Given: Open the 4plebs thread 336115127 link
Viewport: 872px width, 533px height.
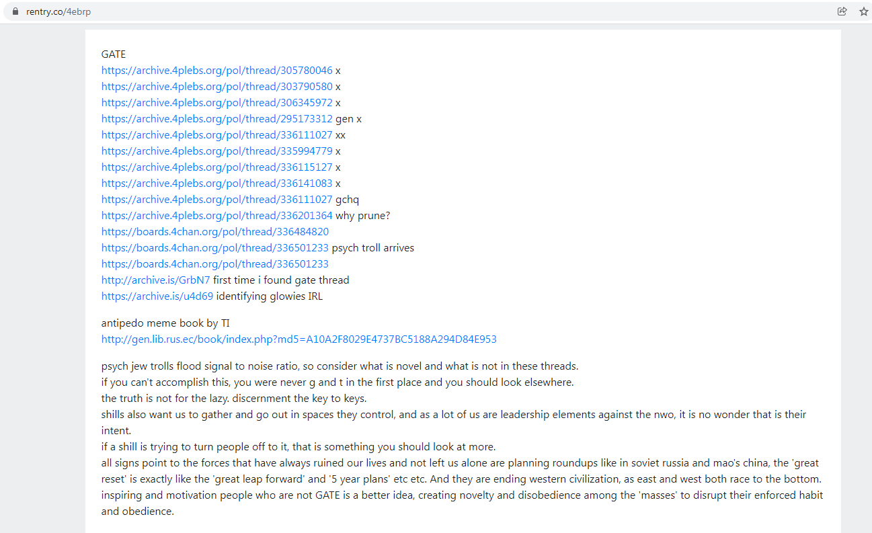Looking at the screenshot, I should (217, 167).
